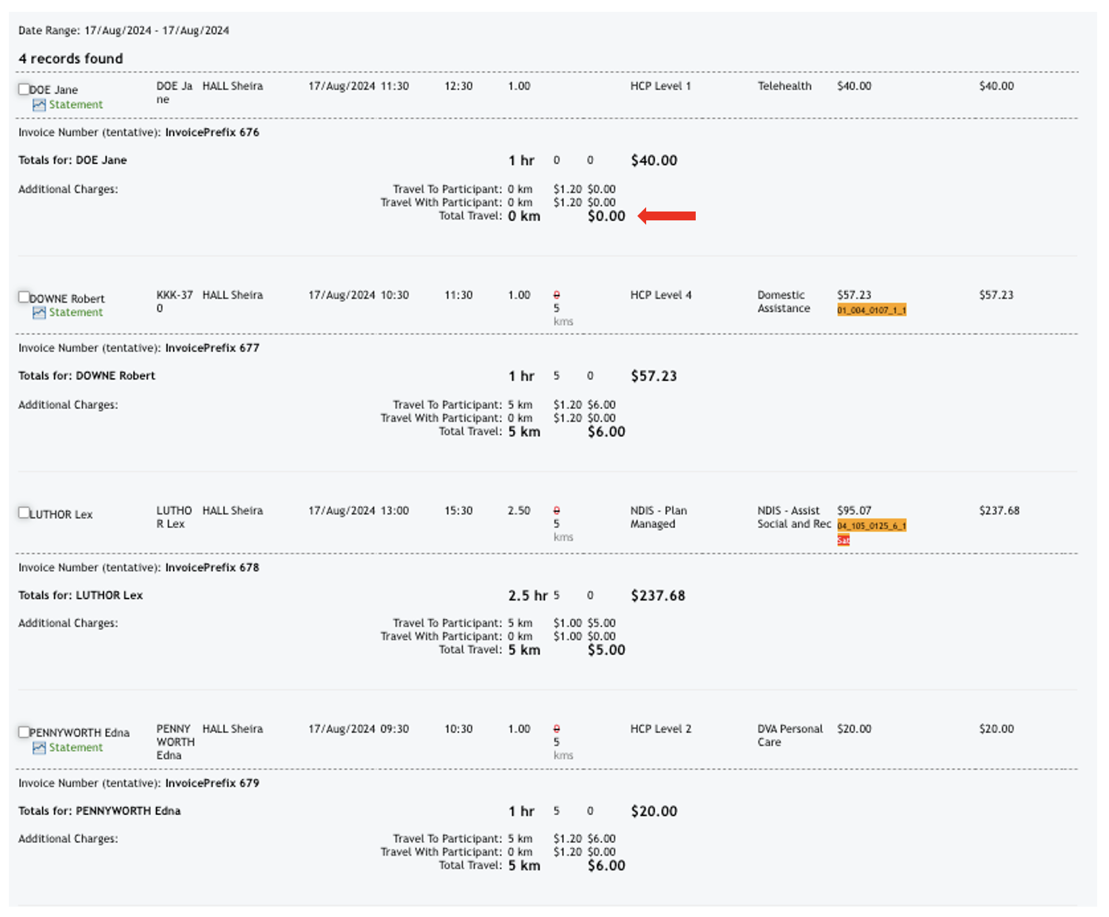
Task: Click the red Sat badge in LUTHOR Lex row
Action: click(843, 541)
